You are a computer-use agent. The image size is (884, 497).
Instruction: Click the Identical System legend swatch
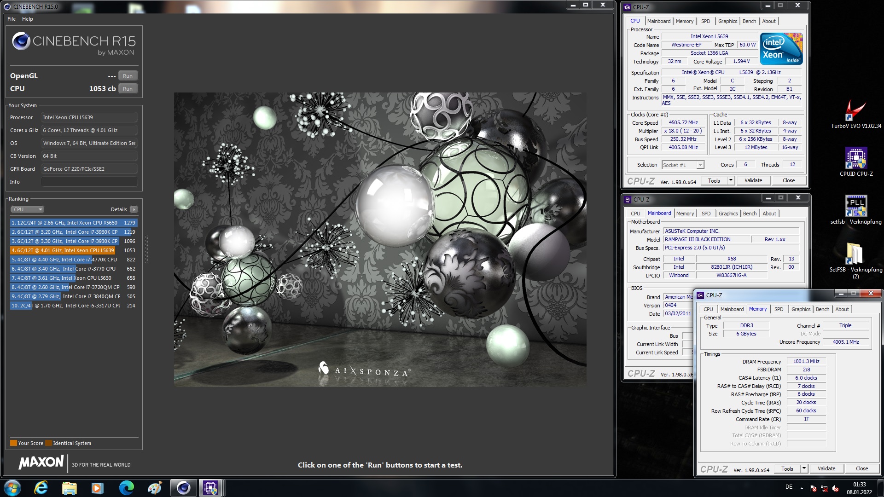click(x=48, y=443)
